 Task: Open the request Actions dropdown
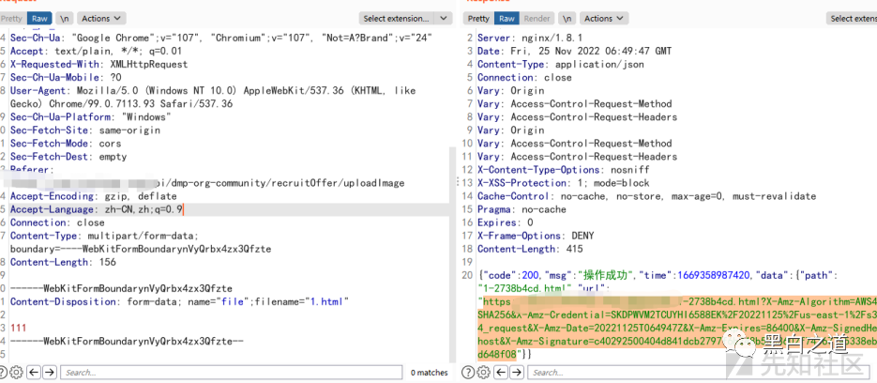pyautogui.click(x=99, y=18)
